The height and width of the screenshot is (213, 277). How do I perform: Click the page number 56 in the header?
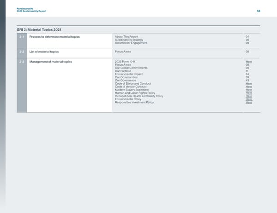coord(259,11)
